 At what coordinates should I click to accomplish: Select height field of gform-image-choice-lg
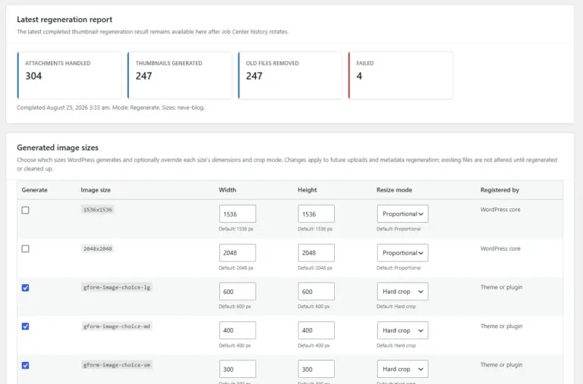point(316,292)
